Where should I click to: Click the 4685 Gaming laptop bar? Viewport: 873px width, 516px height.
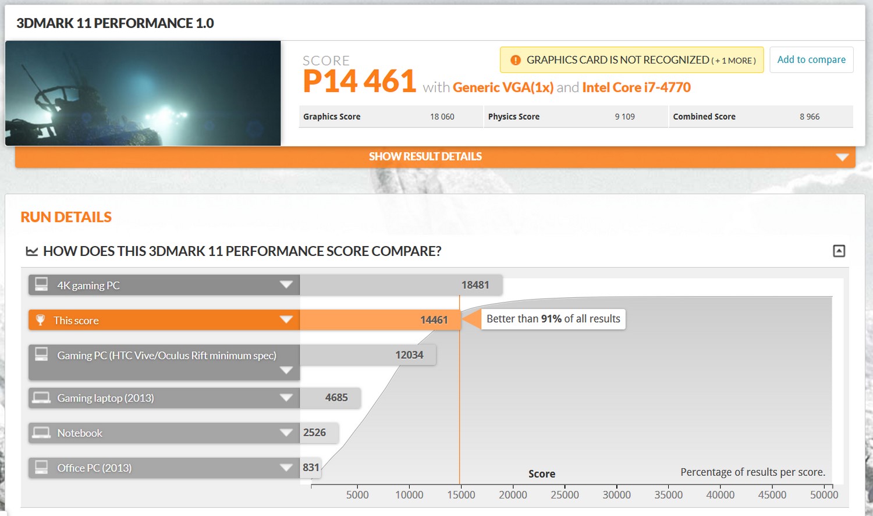click(x=331, y=398)
